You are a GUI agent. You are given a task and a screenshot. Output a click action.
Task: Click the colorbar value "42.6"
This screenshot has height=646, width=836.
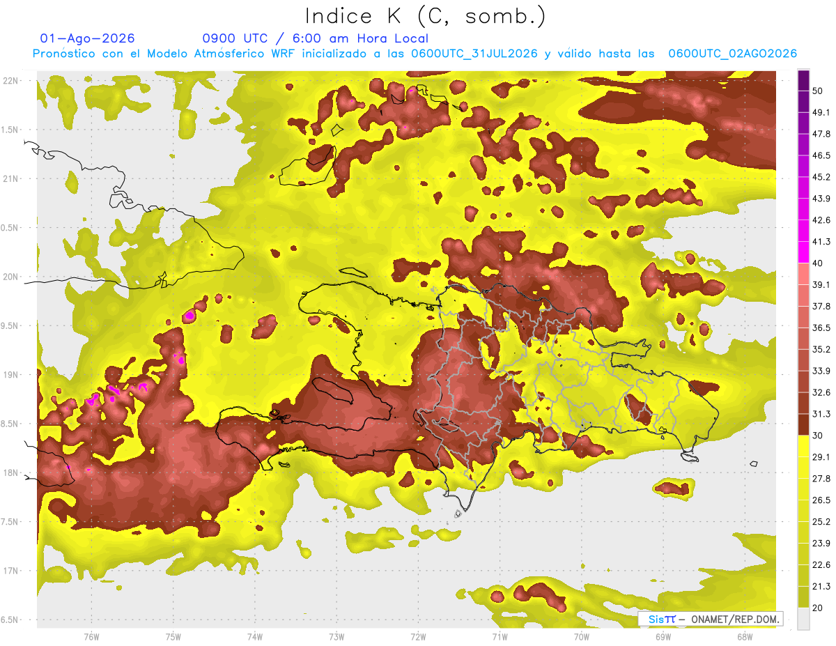pos(821,220)
